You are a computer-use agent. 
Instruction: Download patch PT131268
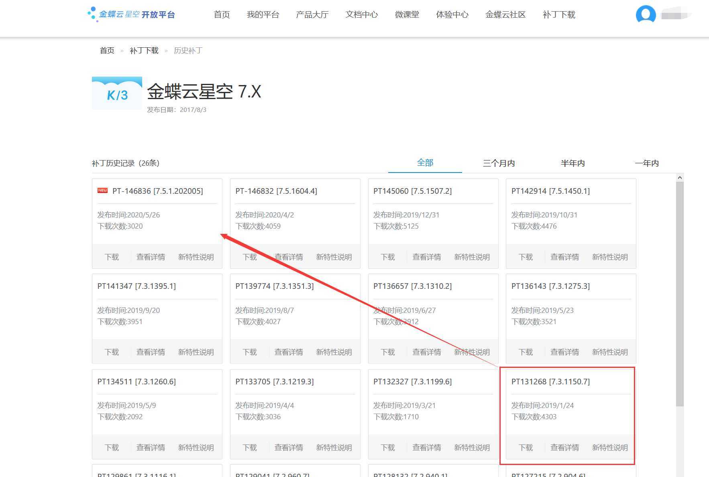pos(526,448)
